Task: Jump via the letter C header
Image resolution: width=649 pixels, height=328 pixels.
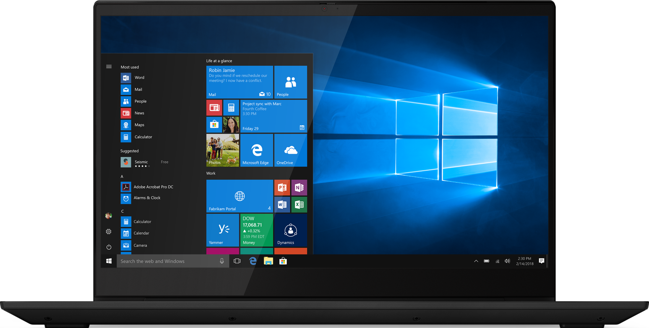Action: click(x=122, y=211)
